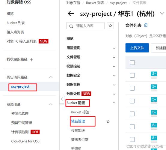Open the region dropdown next to 华东1（杭州）
The width and height of the screenshot is (166, 150).
pyautogui.click(x=162, y=13)
